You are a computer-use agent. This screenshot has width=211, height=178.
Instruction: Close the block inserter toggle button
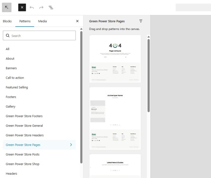(x=22, y=7)
